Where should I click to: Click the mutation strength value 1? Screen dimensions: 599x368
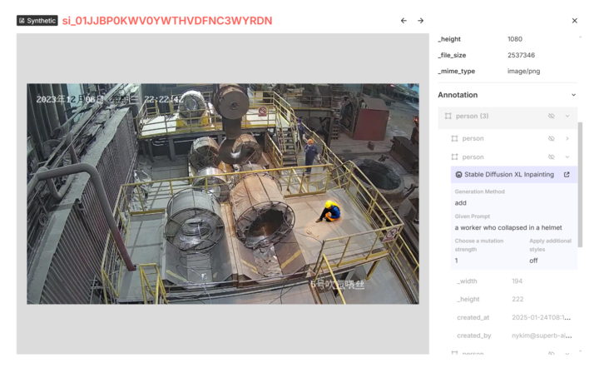coord(457,261)
